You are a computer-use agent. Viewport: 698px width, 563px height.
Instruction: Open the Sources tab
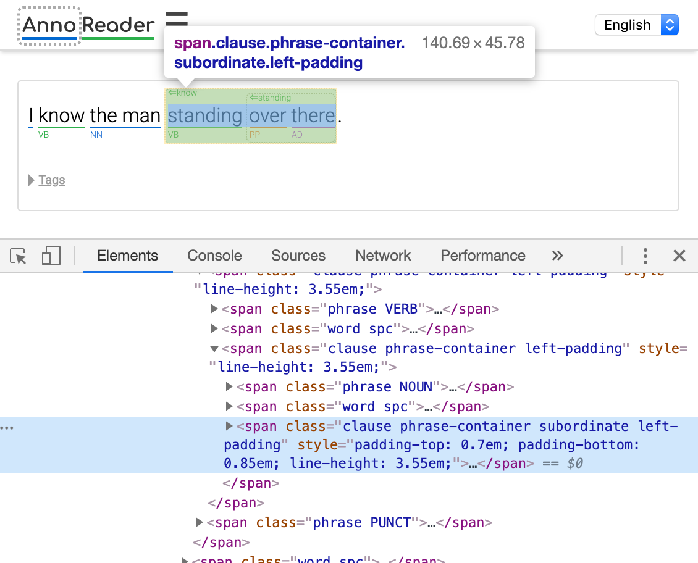pos(298,256)
